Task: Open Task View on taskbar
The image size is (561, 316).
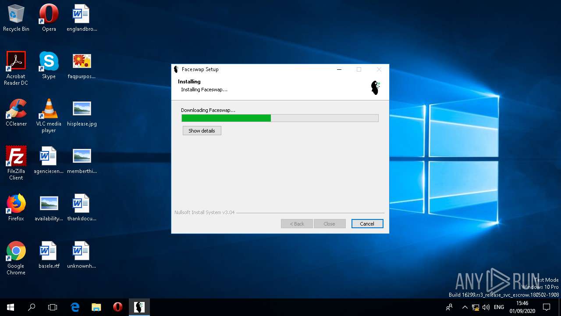Action: click(53, 307)
